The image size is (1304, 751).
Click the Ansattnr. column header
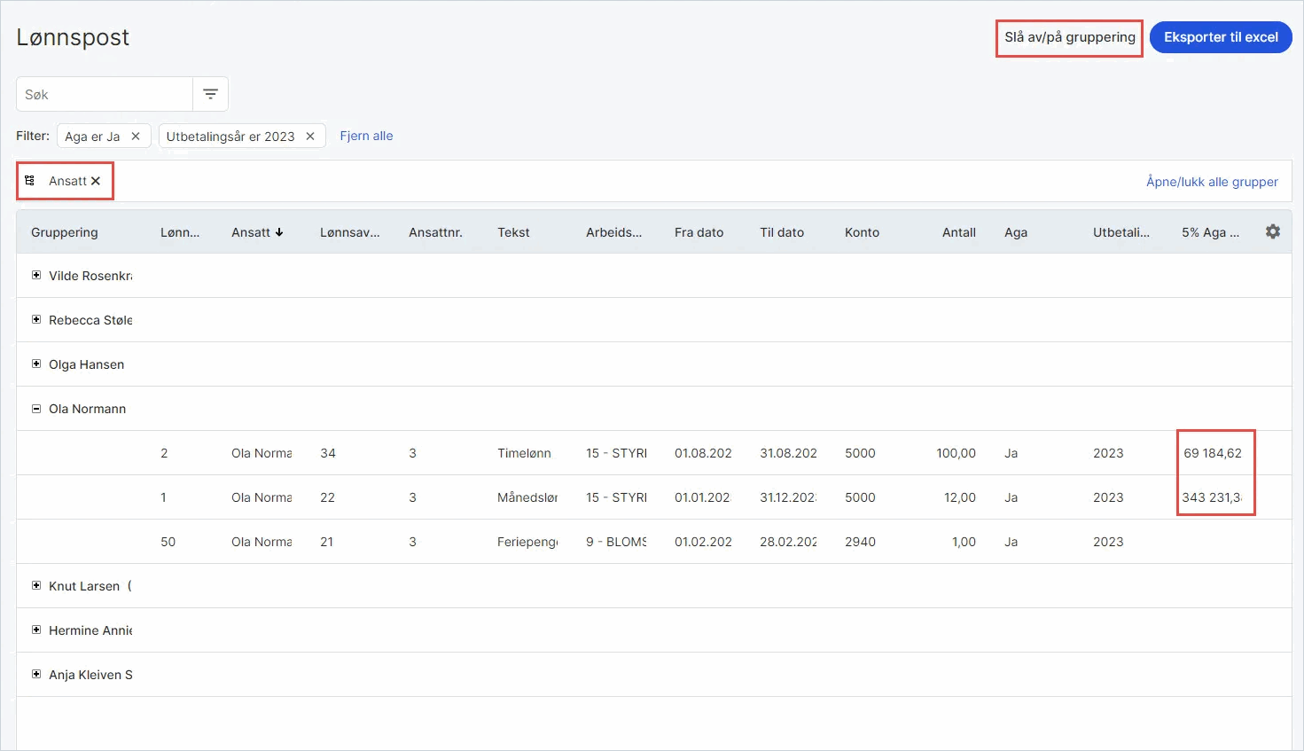(x=435, y=232)
